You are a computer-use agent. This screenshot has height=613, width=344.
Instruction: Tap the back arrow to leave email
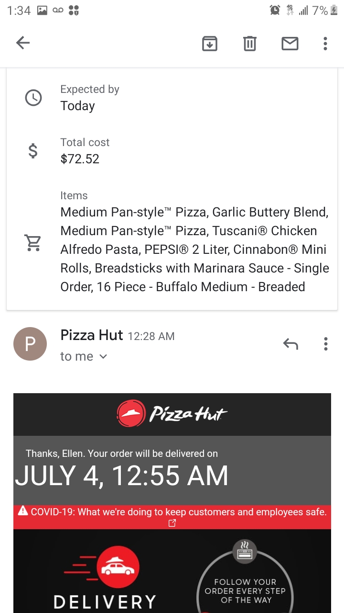(x=23, y=43)
